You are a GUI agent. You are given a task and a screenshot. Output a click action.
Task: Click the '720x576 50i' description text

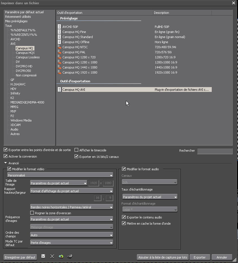[x=163, y=52]
